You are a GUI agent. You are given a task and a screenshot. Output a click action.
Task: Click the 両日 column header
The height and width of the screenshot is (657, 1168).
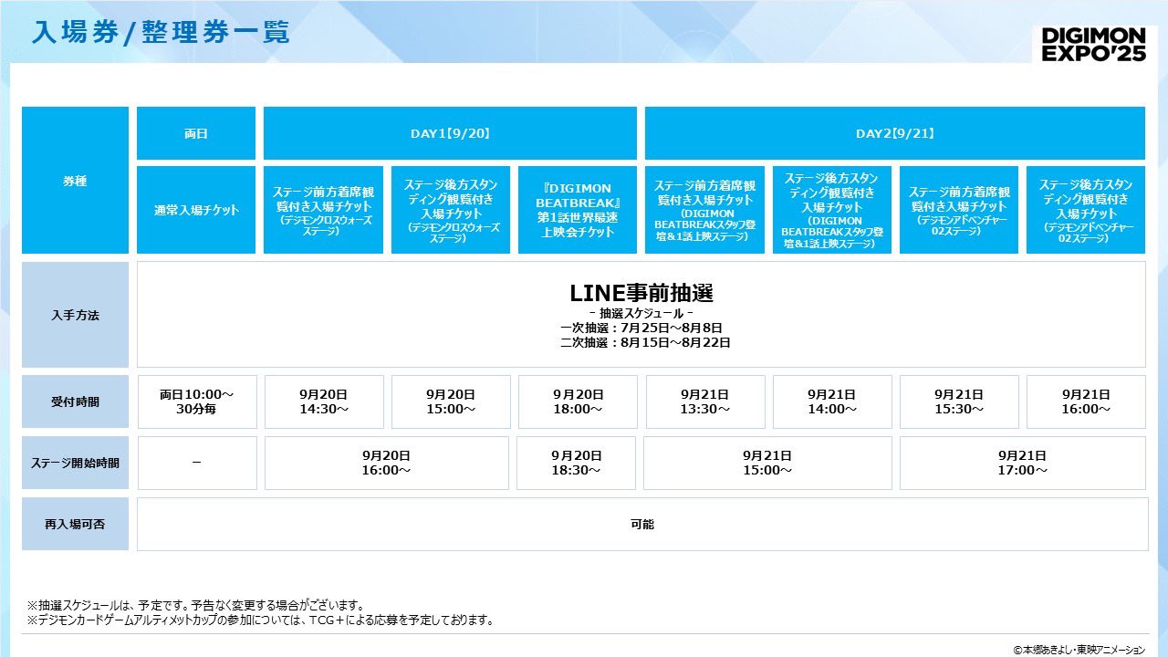[x=196, y=133]
